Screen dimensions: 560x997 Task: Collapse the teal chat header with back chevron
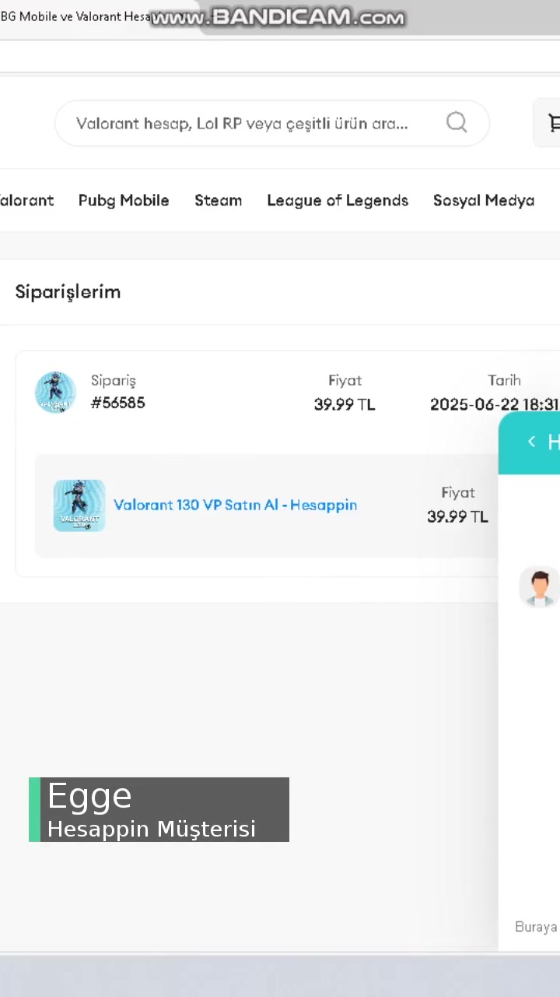(531, 442)
